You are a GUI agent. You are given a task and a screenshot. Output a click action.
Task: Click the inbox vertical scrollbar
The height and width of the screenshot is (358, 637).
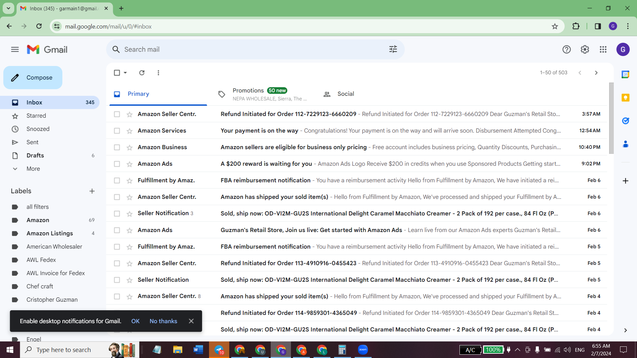611,118
